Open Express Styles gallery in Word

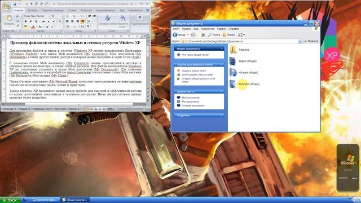coord(108,21)
